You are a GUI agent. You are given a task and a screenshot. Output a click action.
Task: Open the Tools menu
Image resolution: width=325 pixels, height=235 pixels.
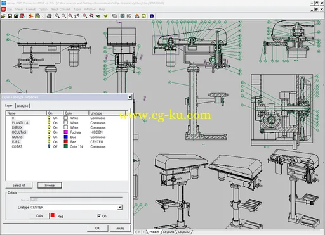[77, 10]
